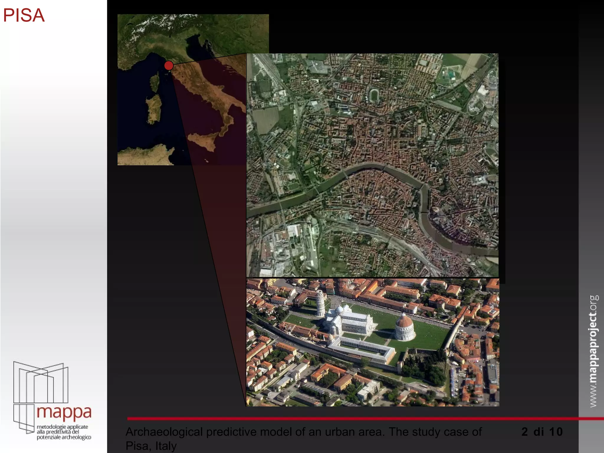Open the www.mappaproject.org link
The height and width of the screenshot is (453, 604).
(x=594, y=351)
